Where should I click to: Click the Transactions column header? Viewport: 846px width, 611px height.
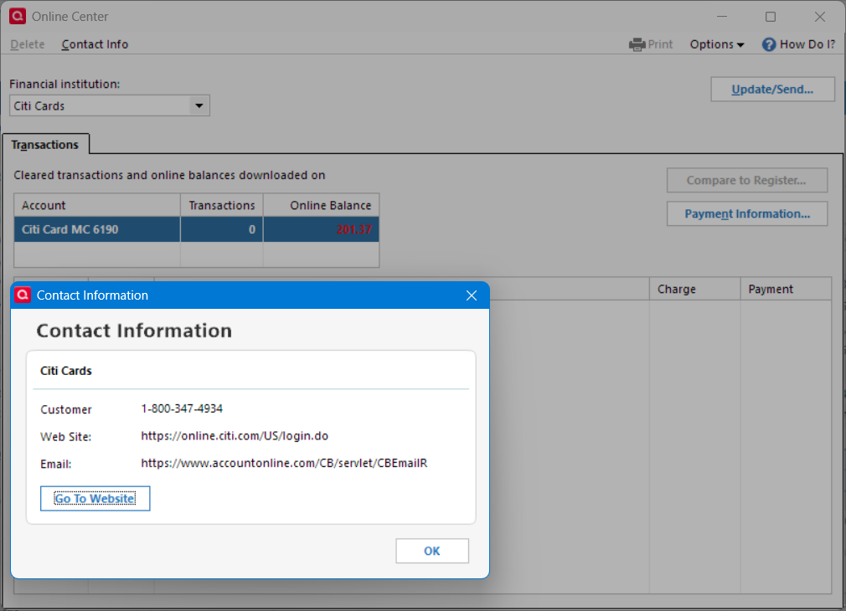click(x=222, y=205)
